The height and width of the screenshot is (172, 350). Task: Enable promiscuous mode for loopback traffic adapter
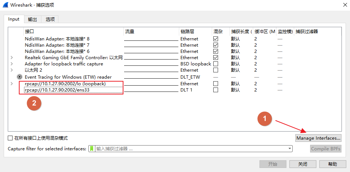pyautogui.click(x=215, y=64)
